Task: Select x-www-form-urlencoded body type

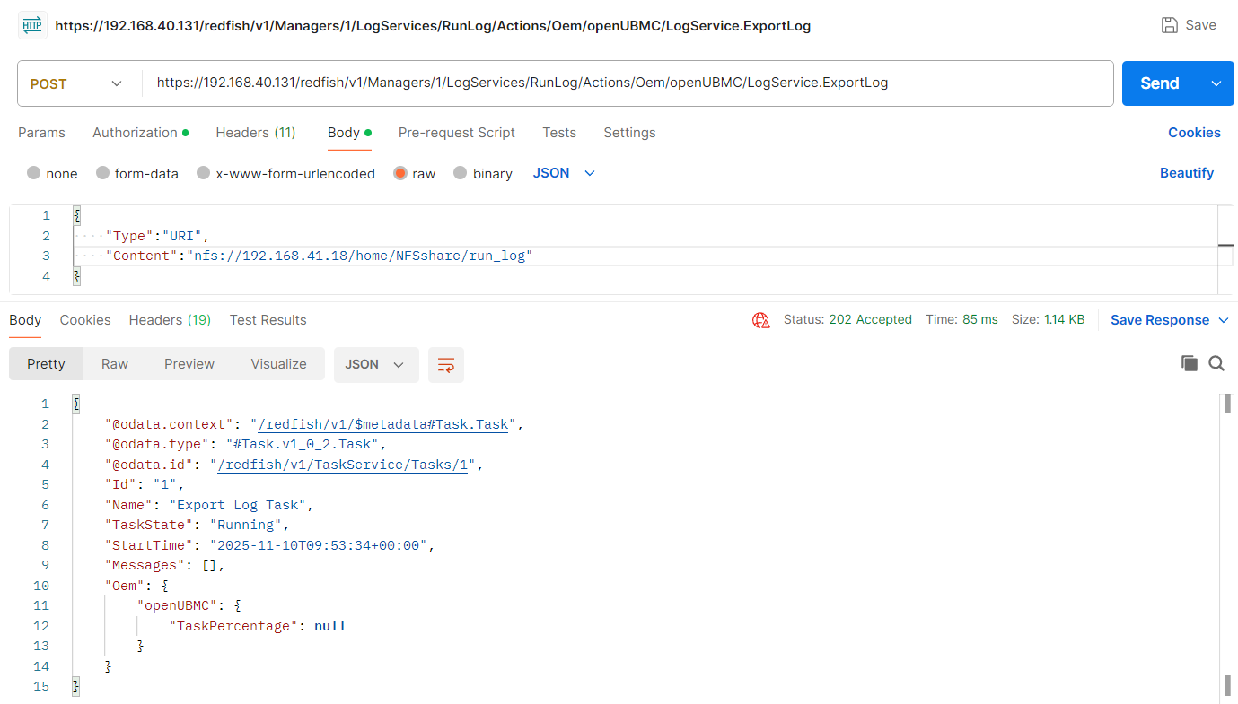Action: (x=204, y=173)
